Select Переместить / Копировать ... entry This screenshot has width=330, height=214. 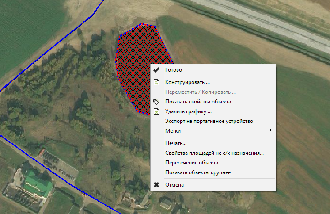pos(213,92)
